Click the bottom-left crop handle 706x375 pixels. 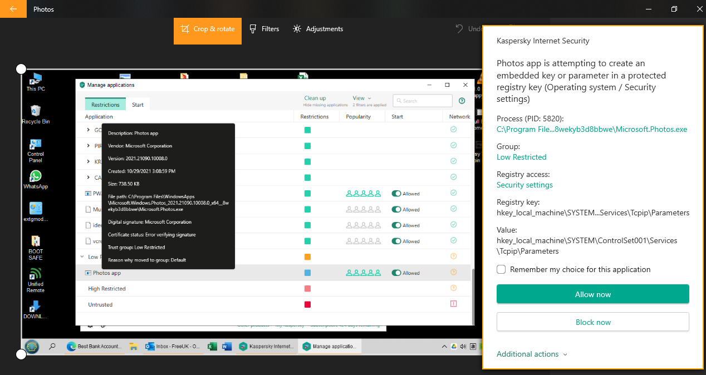pos(21,354)
